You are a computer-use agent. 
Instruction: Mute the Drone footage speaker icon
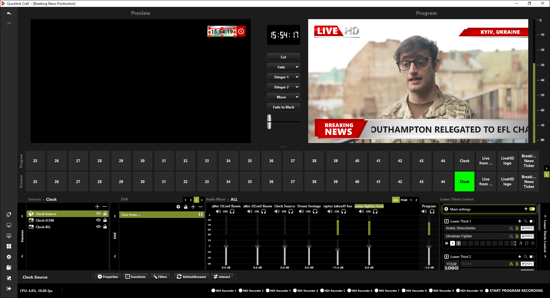point(301,212)
